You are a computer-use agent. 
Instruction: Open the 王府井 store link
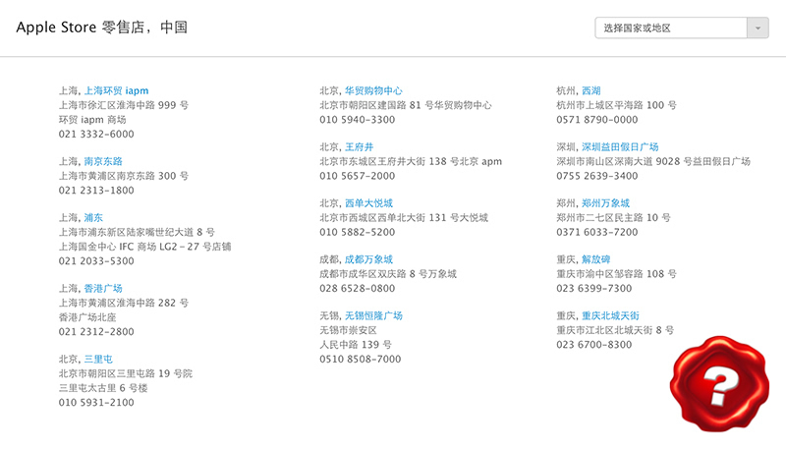coord(359,146)
